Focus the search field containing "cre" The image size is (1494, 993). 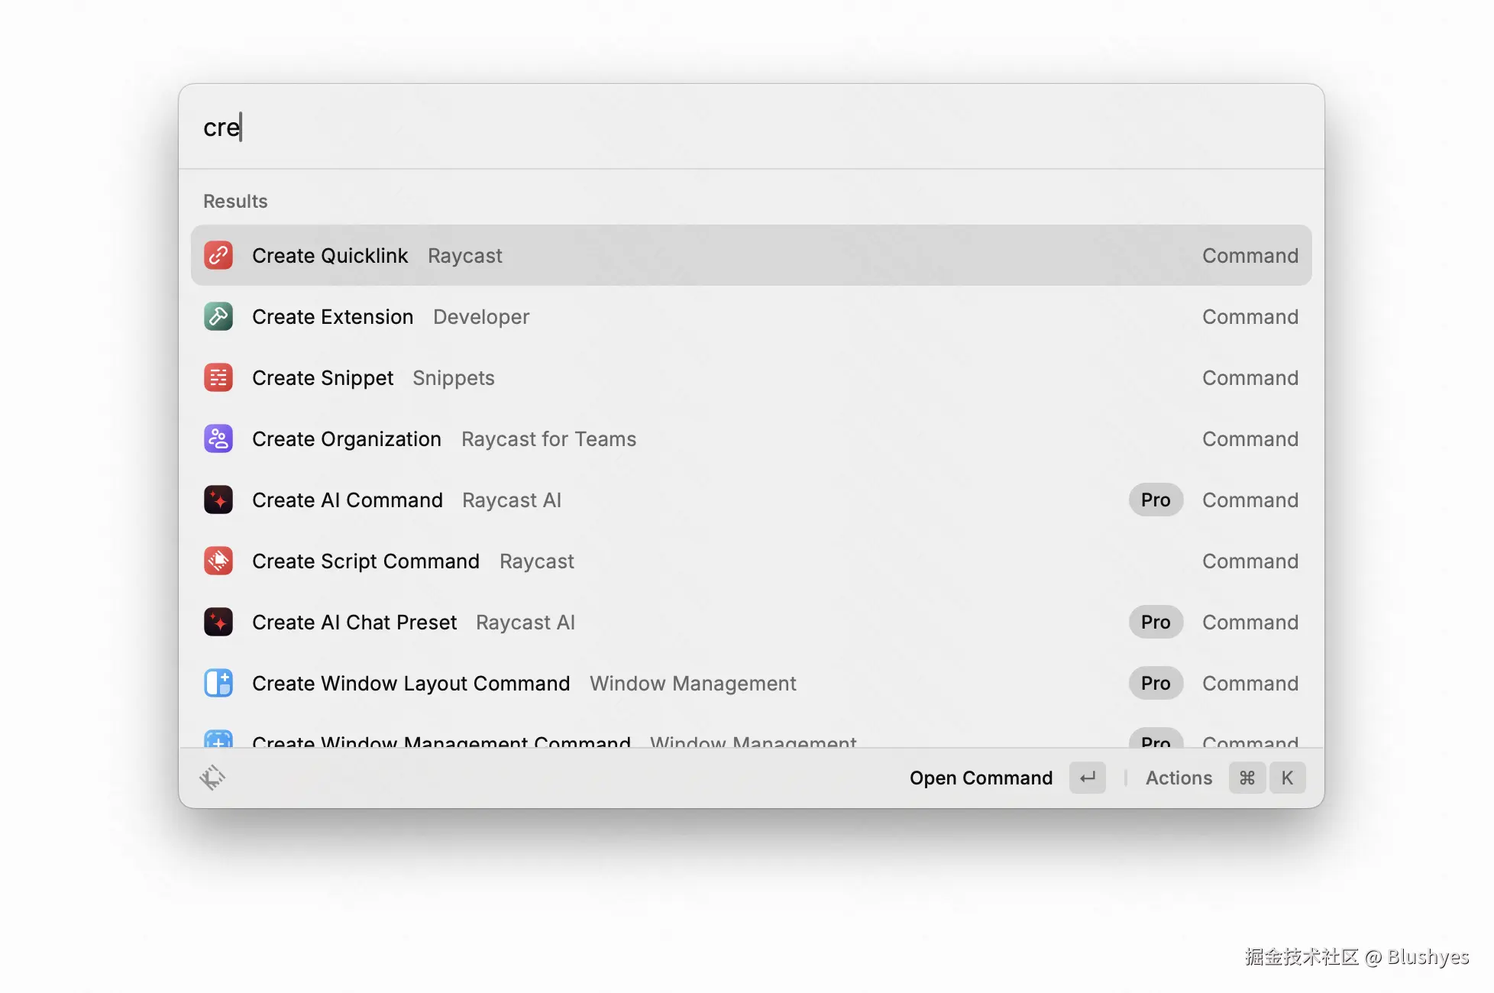[687, 127]
